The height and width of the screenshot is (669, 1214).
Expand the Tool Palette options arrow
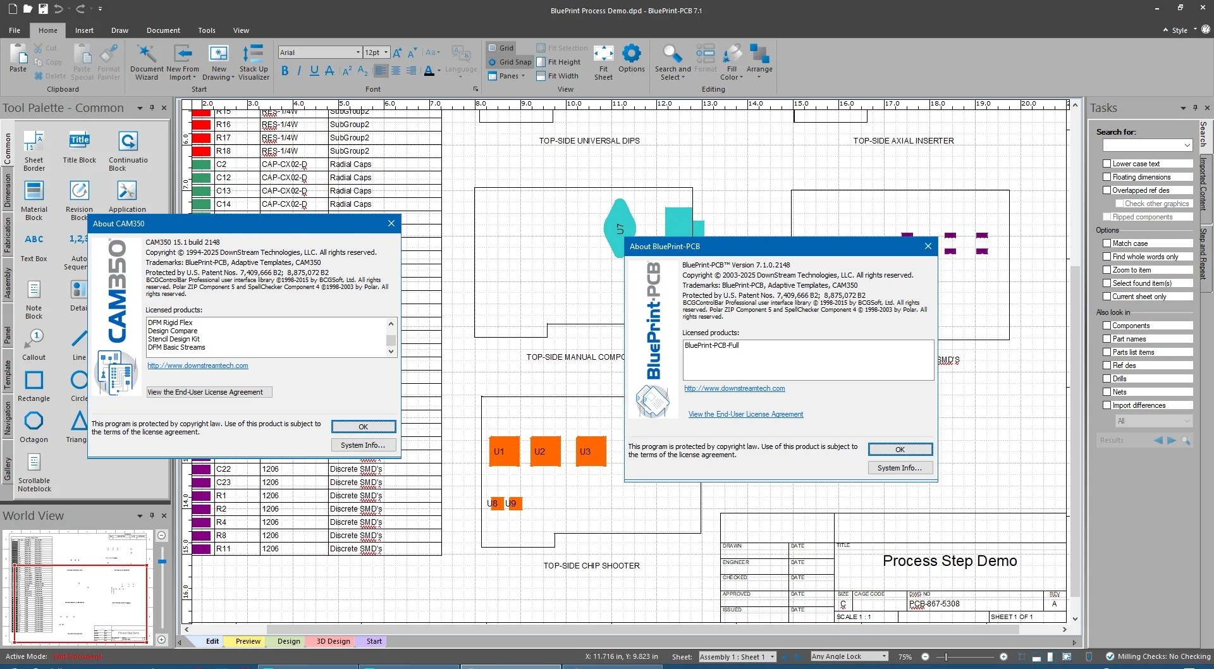[140, 108]
